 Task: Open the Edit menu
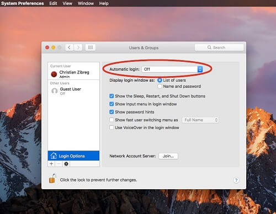point(53,3)
